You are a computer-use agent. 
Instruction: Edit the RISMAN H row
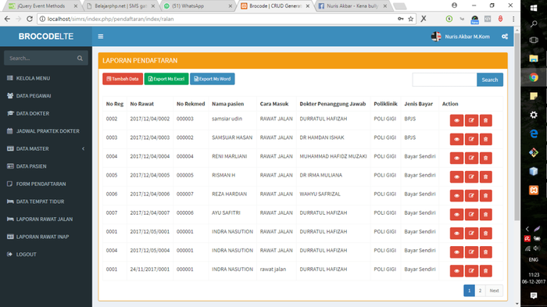tap(471, 177)
